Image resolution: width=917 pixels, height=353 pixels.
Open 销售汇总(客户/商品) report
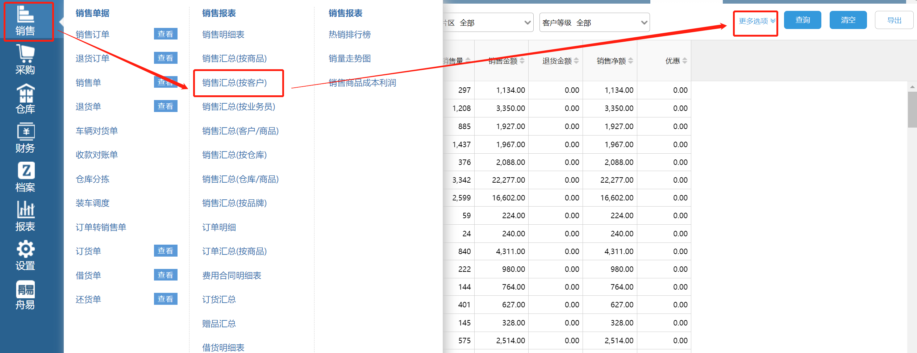click(240, 131)
